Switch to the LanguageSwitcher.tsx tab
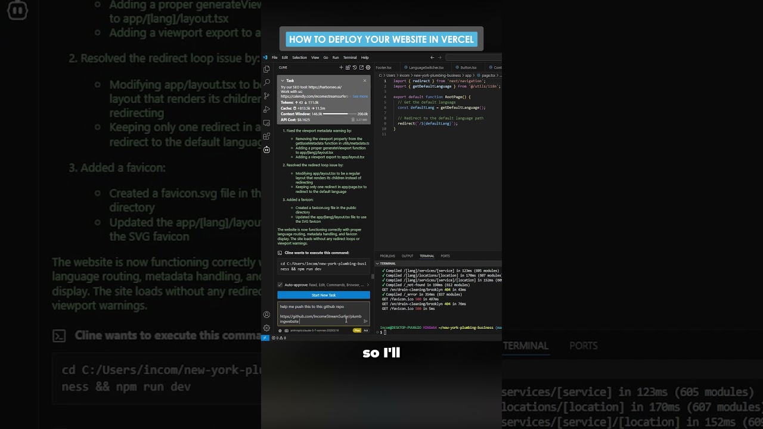The height and width of the screenshot is (429, 763). (426, 67)
